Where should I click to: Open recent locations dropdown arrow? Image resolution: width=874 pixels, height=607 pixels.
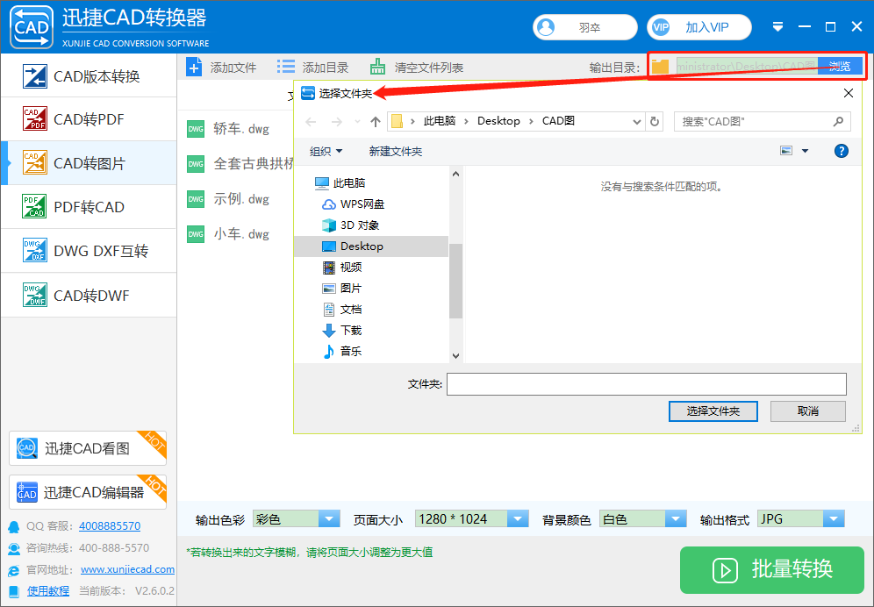tap(357, 122)
